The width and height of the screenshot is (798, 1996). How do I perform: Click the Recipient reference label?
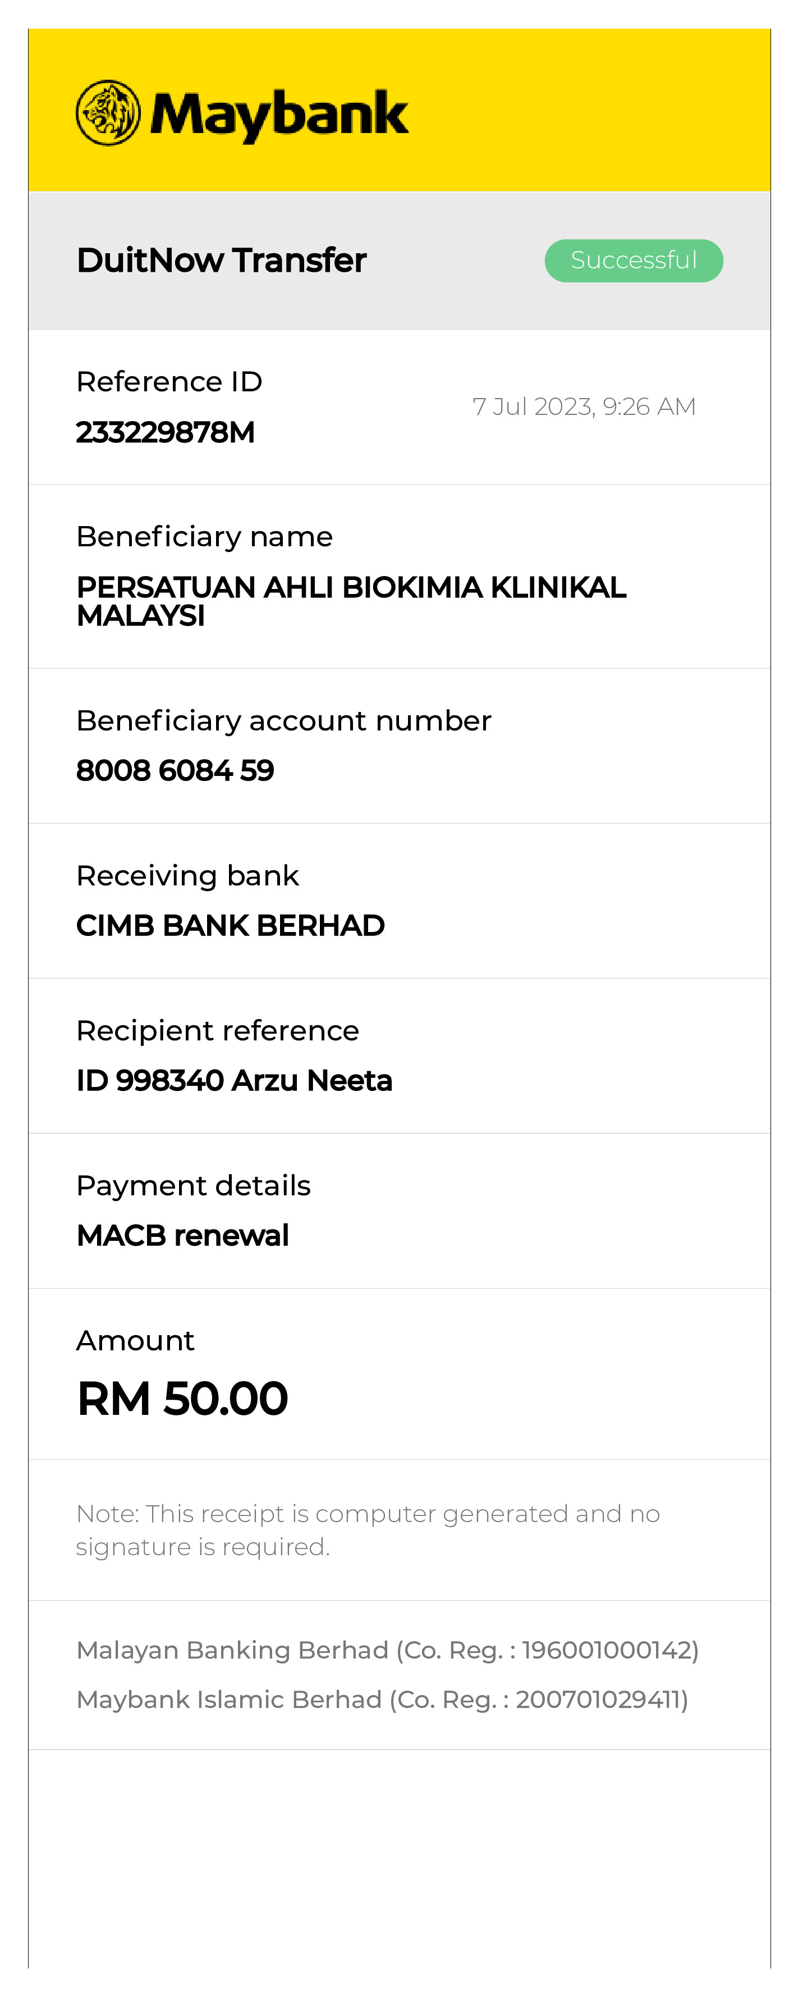click(218, 1030)
